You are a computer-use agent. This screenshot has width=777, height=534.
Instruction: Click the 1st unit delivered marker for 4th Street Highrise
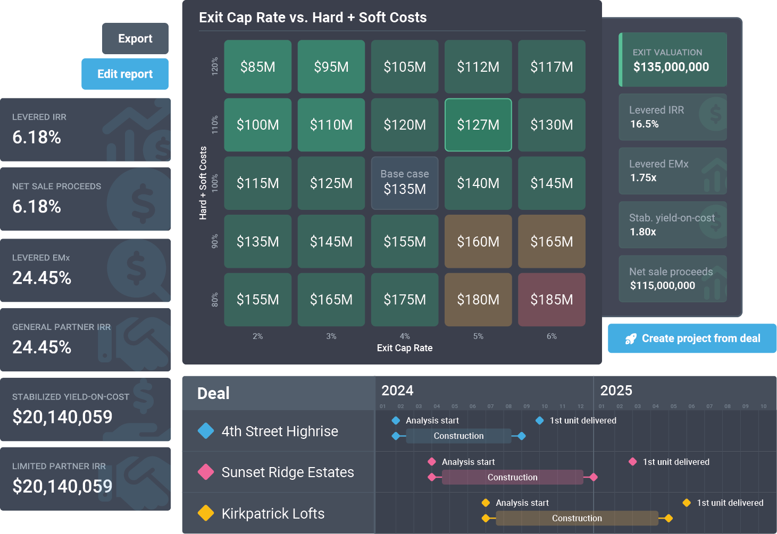pos(539,420)
